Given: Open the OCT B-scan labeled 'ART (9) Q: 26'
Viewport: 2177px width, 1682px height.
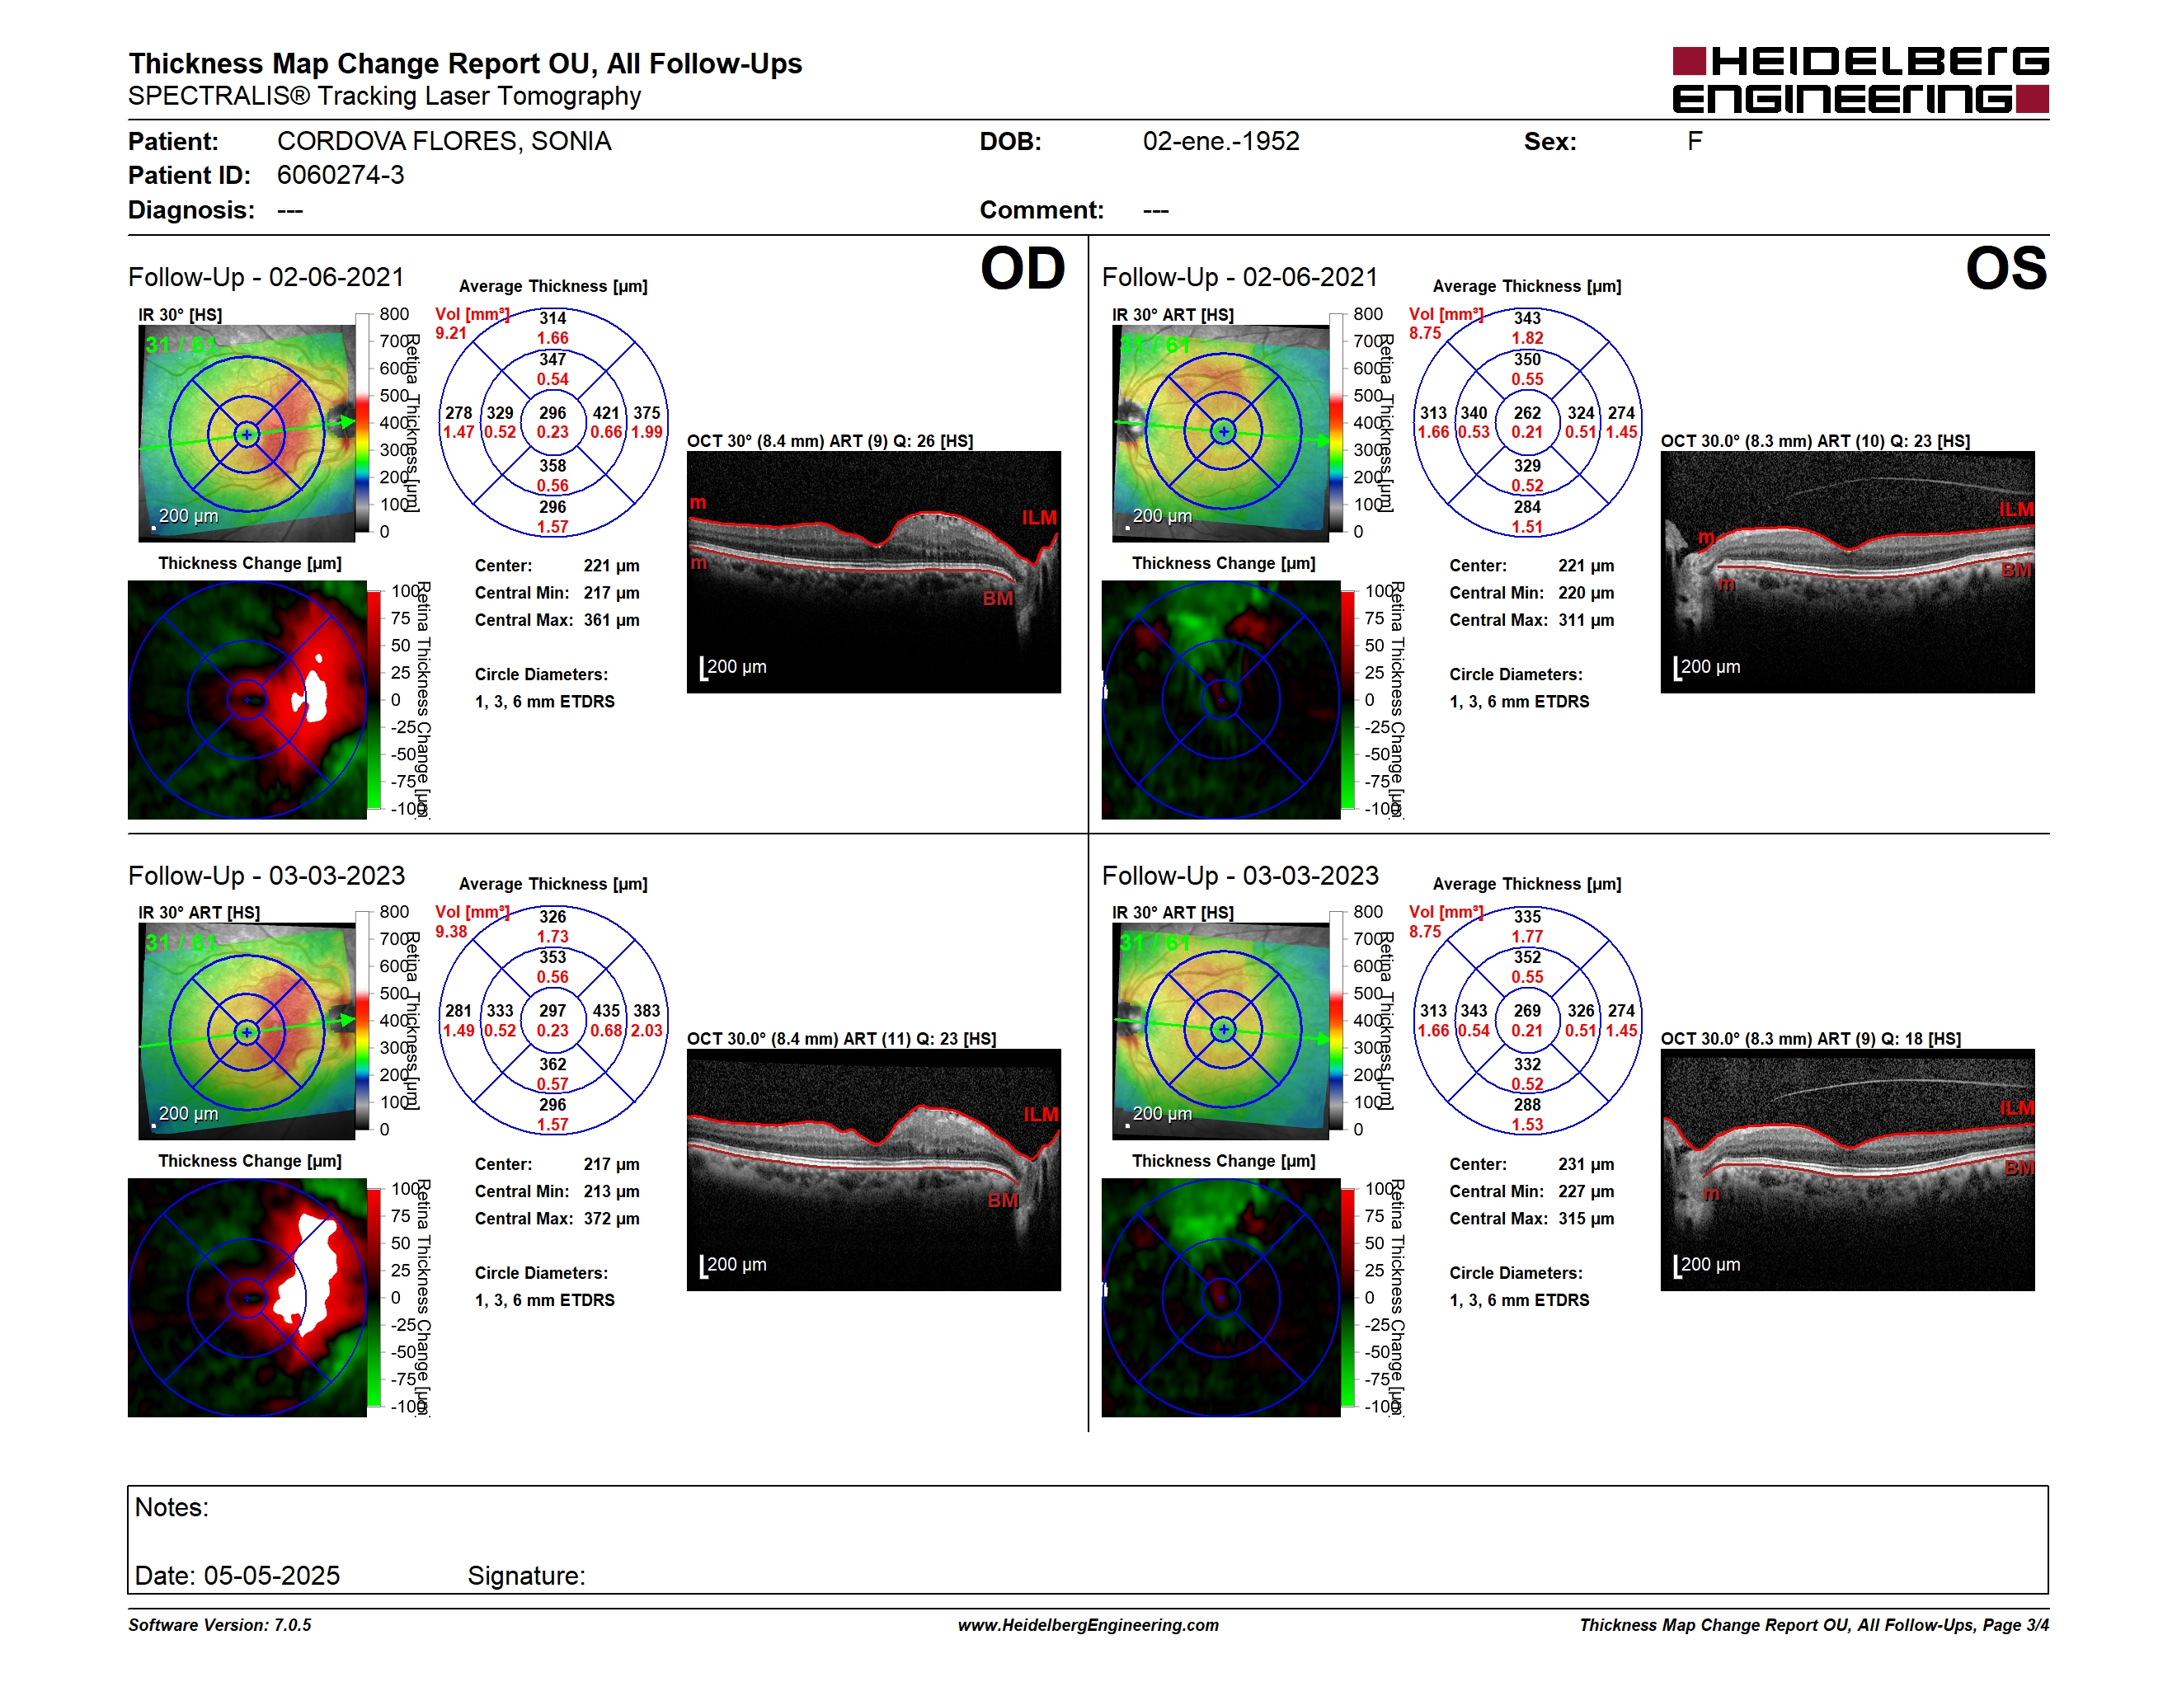Looking at the screenshot, I should [x=874, y=572].
